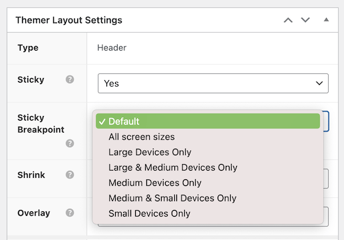Open the Sticky dropdown showing Yes

pos(213,83)
